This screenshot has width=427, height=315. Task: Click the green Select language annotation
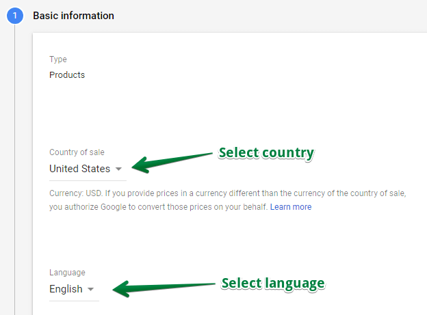tap(273, 284)
